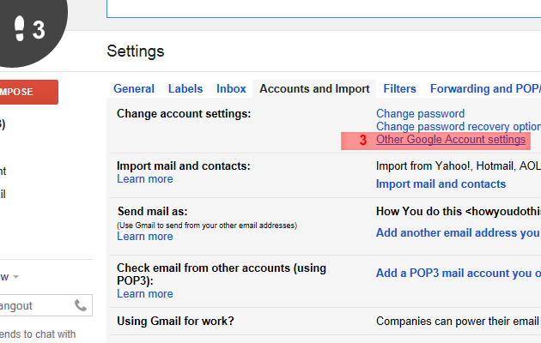Select the 'Use Gmail to send from your other email addresses' note

tap(207, 226)
